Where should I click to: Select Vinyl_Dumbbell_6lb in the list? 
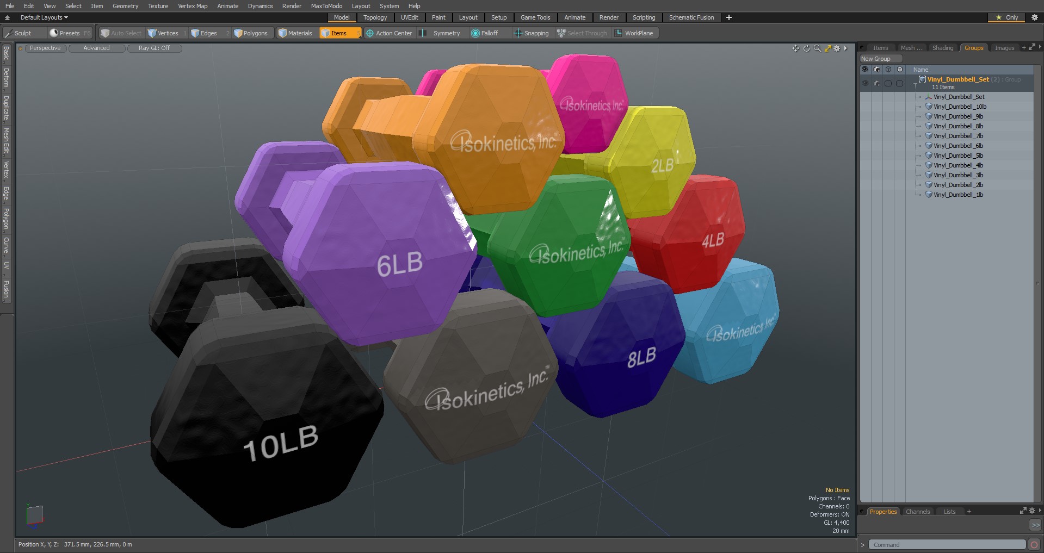(x=958, y=146)
